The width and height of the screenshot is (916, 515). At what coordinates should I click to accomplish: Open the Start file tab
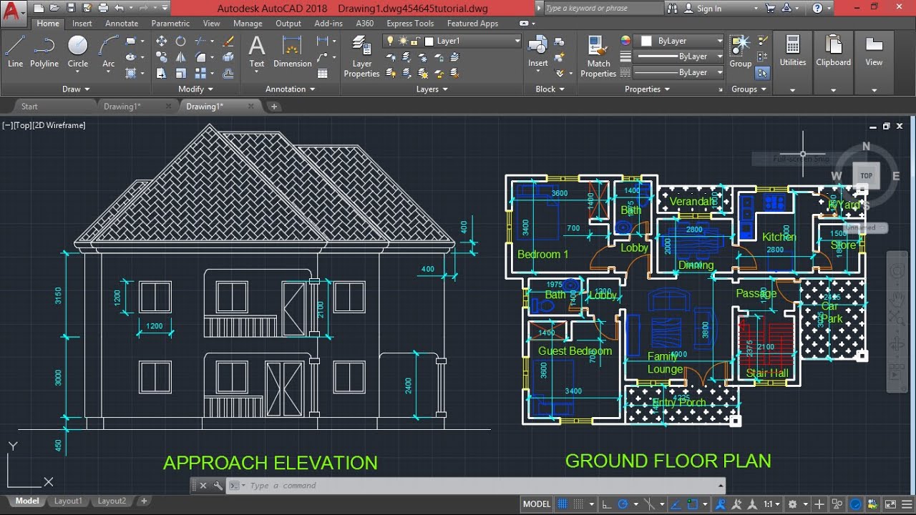pos(29,107)
